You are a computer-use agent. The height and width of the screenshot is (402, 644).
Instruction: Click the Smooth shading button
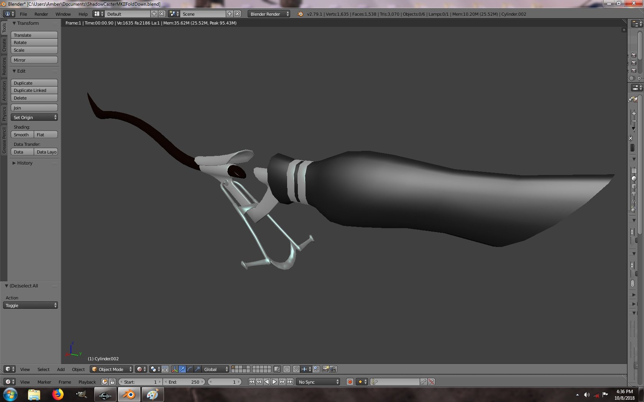[22, 134]
